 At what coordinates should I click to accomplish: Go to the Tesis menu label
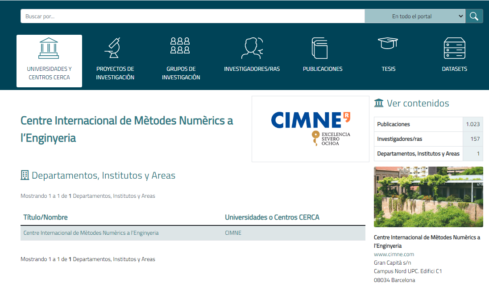tap(388, 69)
